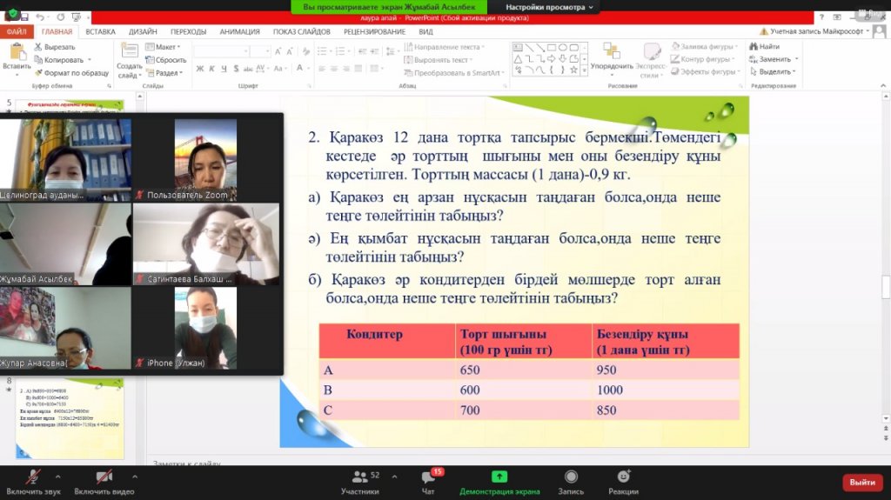Viewport: 891px width, 500px height.
Task: Click Заливка фигуры shape fill color
Action: 705,47
